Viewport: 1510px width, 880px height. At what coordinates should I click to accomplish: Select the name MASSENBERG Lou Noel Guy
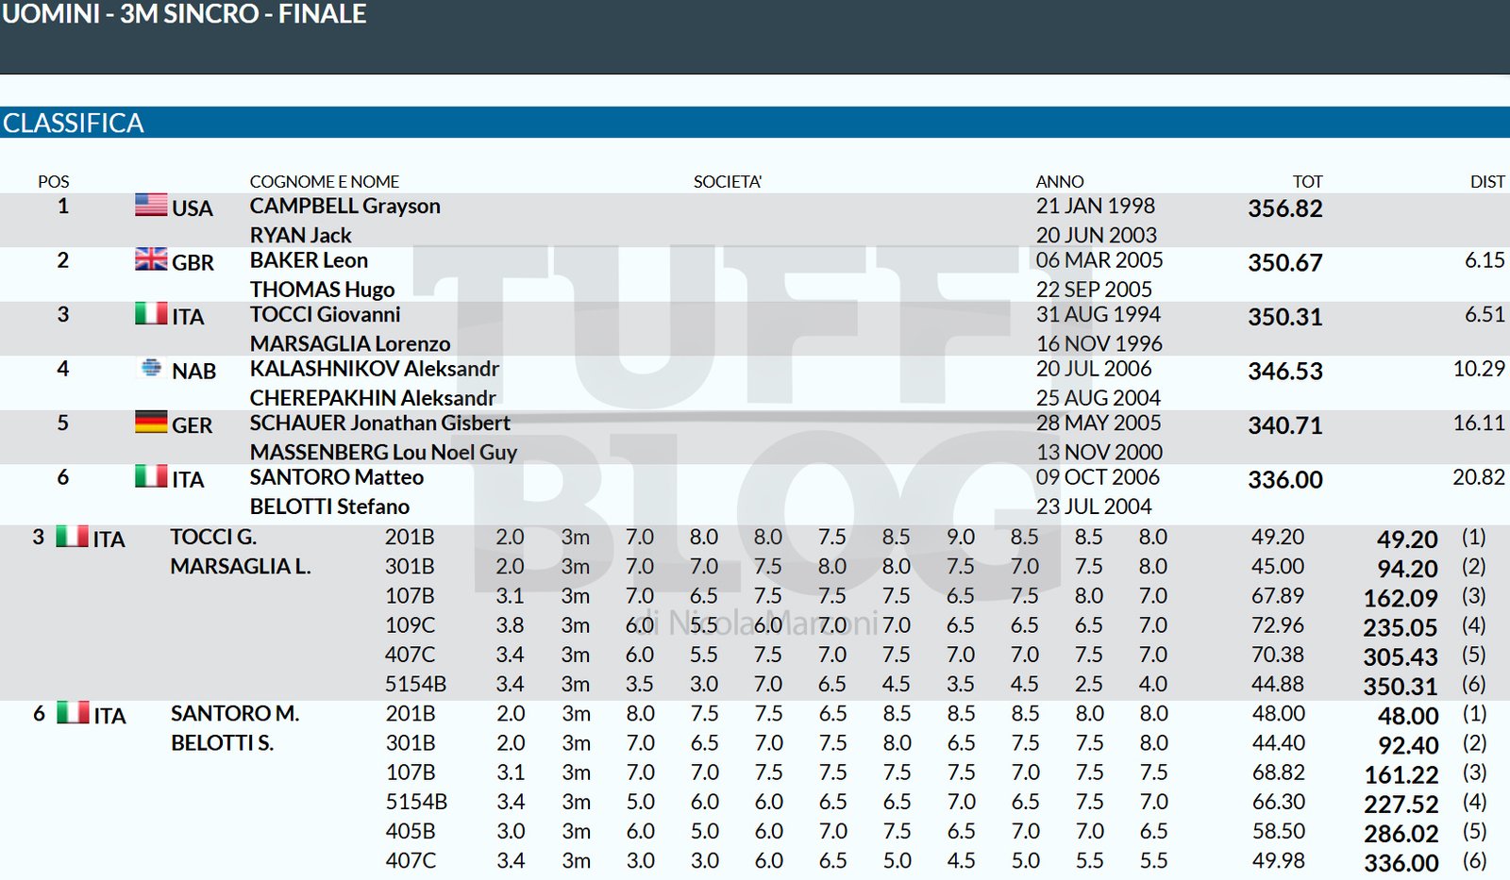(383, 452)
